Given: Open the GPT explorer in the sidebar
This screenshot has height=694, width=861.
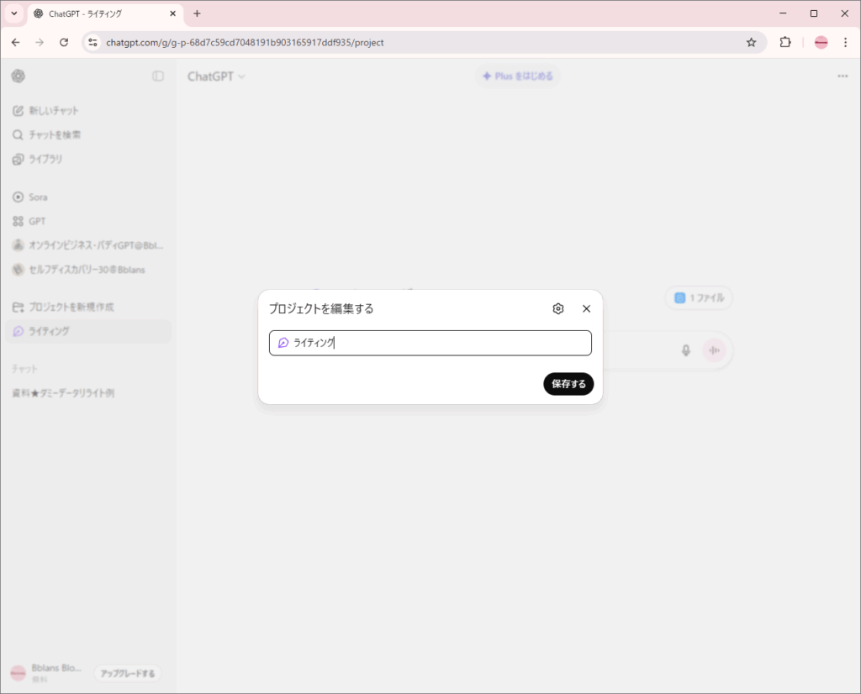Looking at the screenshot, I should [x=37, y=221].
